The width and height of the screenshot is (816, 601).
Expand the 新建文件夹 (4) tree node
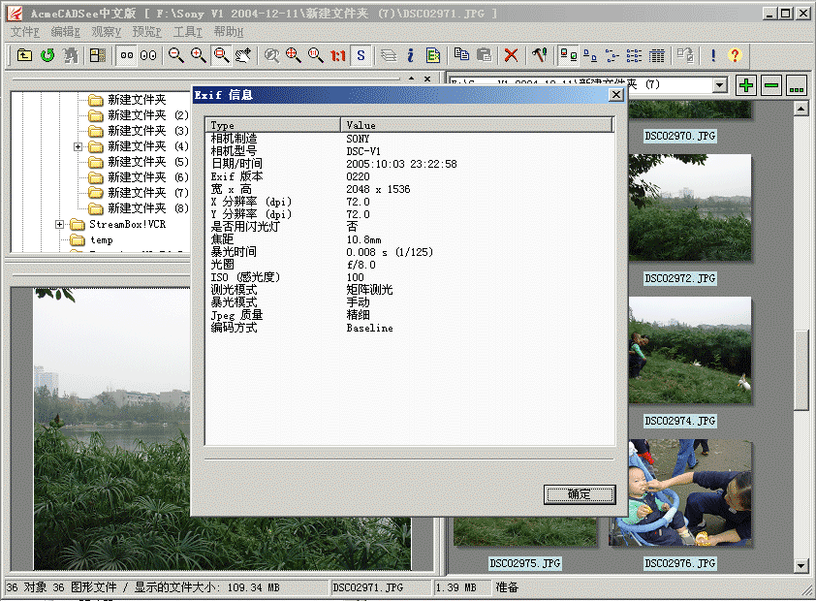(78, 146)
